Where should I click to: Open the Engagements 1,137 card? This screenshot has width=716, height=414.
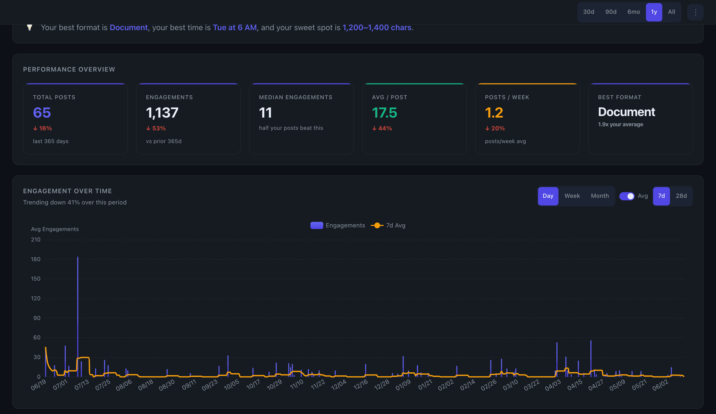click(x=188, y=119)
